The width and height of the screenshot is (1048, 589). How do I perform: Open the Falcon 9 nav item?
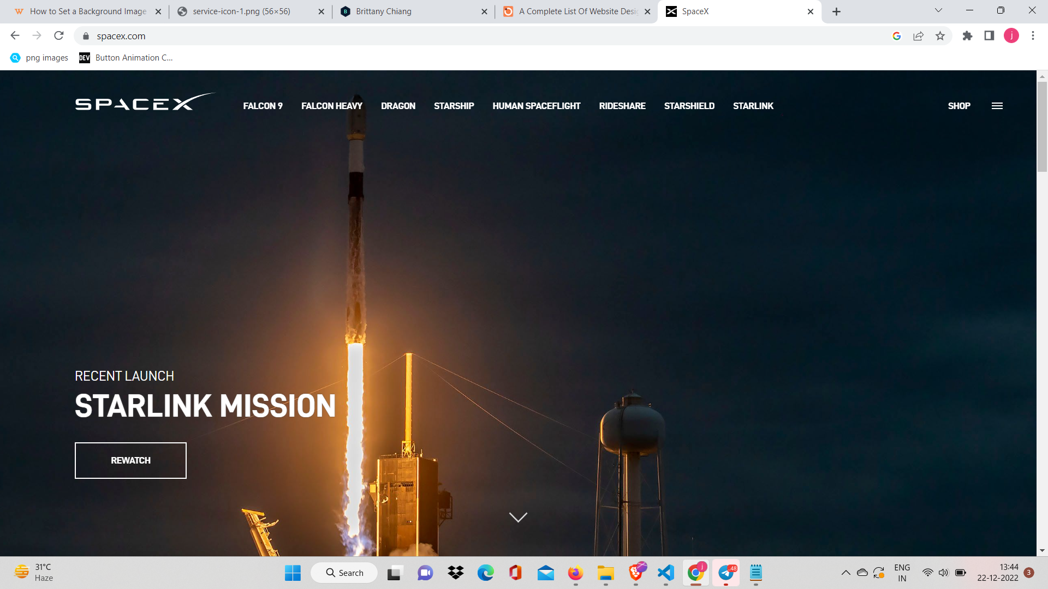263,106
